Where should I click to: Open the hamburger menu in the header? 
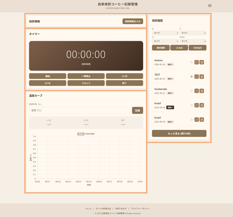click(x=210, y=6)
